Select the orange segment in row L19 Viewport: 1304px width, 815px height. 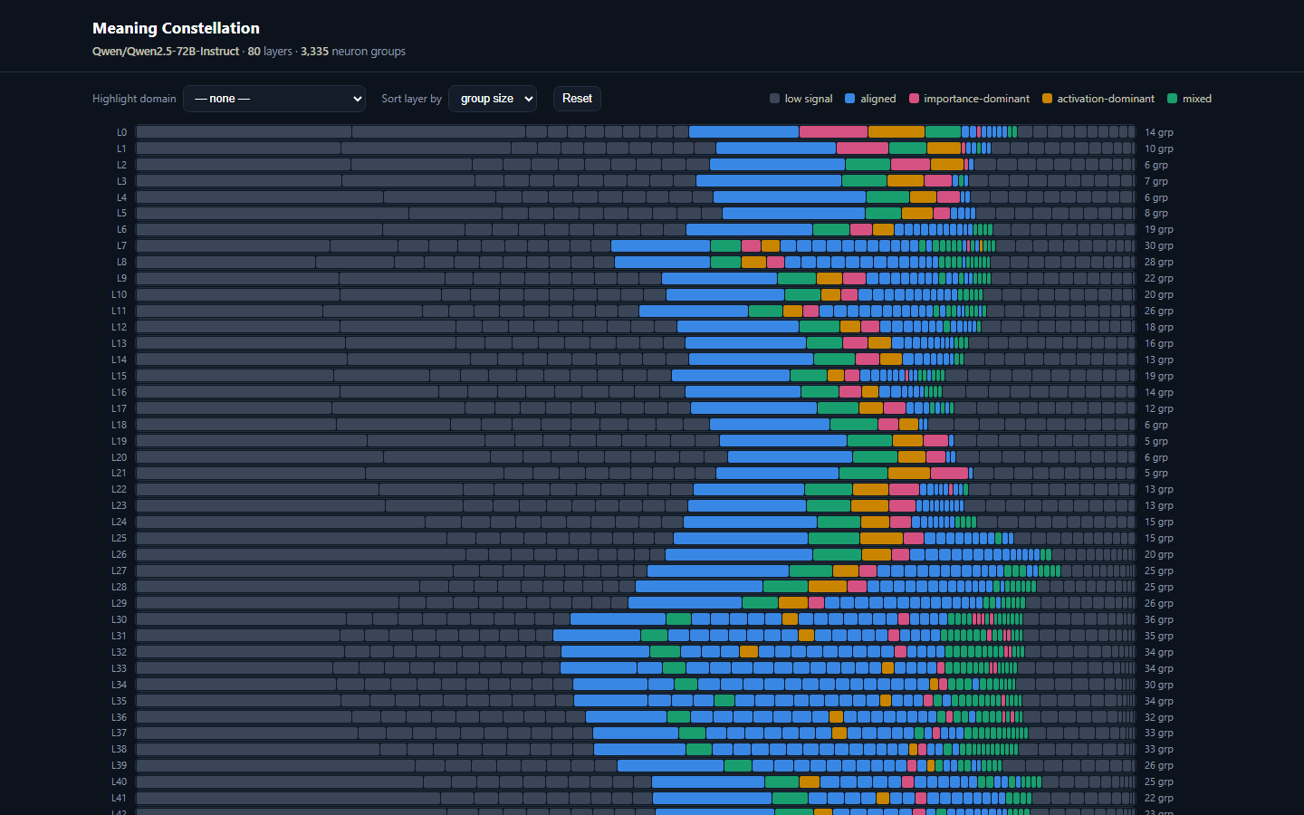pos(907,441)
